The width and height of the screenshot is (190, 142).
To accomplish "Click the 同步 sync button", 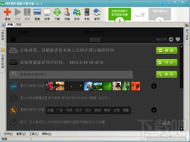I will 167,62.
